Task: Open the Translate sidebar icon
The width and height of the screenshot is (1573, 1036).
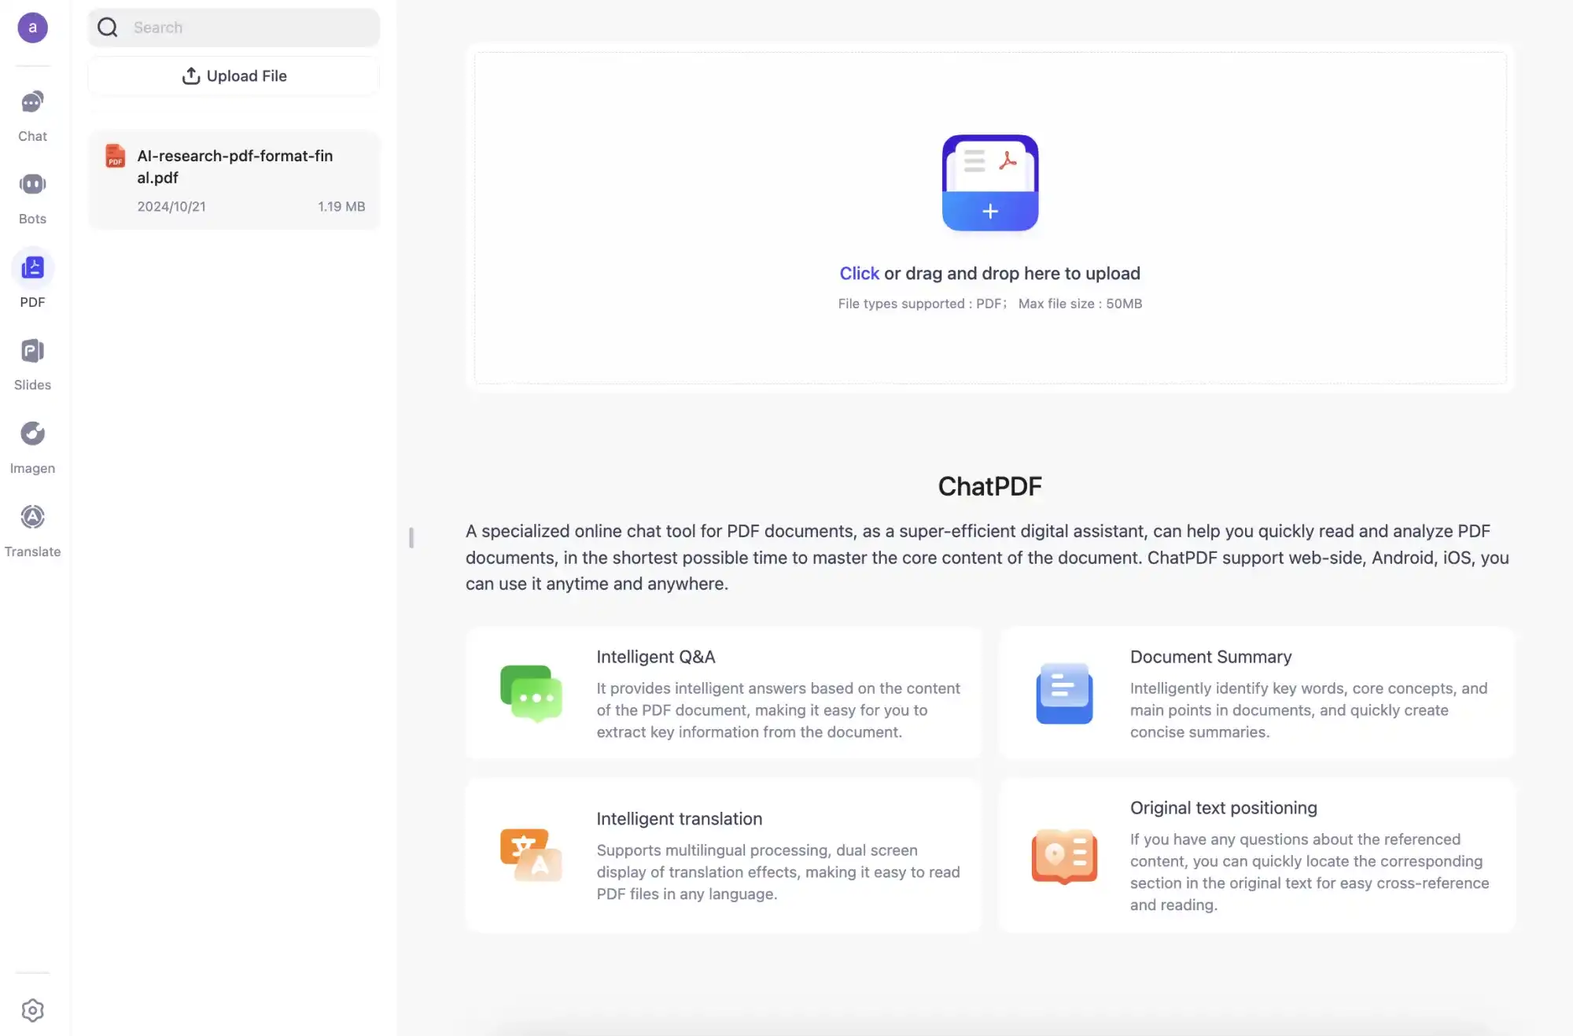Action: point(31,529)
